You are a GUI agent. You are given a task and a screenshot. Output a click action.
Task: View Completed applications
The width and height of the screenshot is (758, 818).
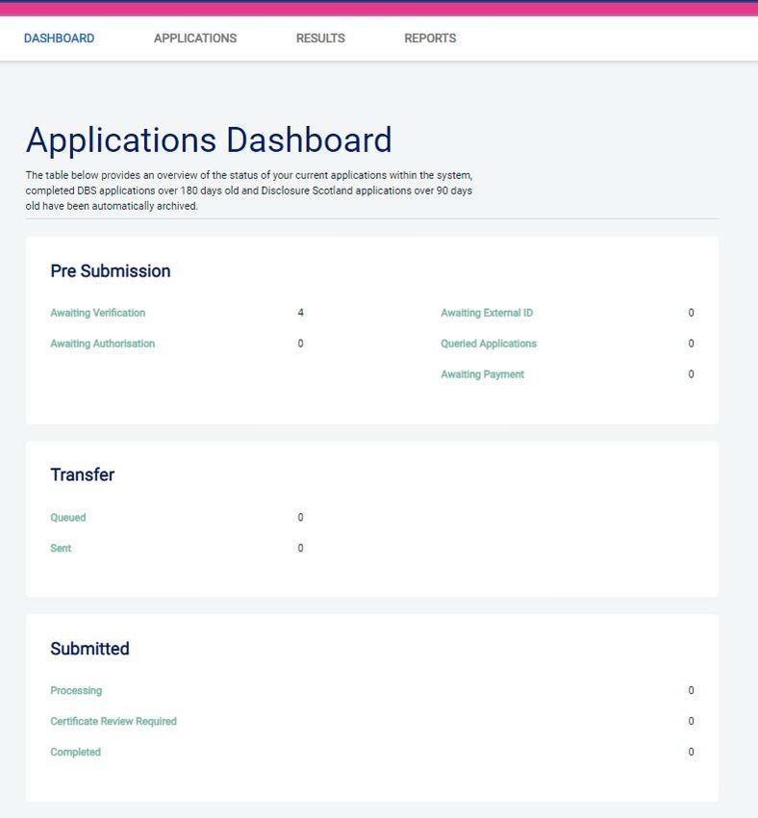(76, 752)
